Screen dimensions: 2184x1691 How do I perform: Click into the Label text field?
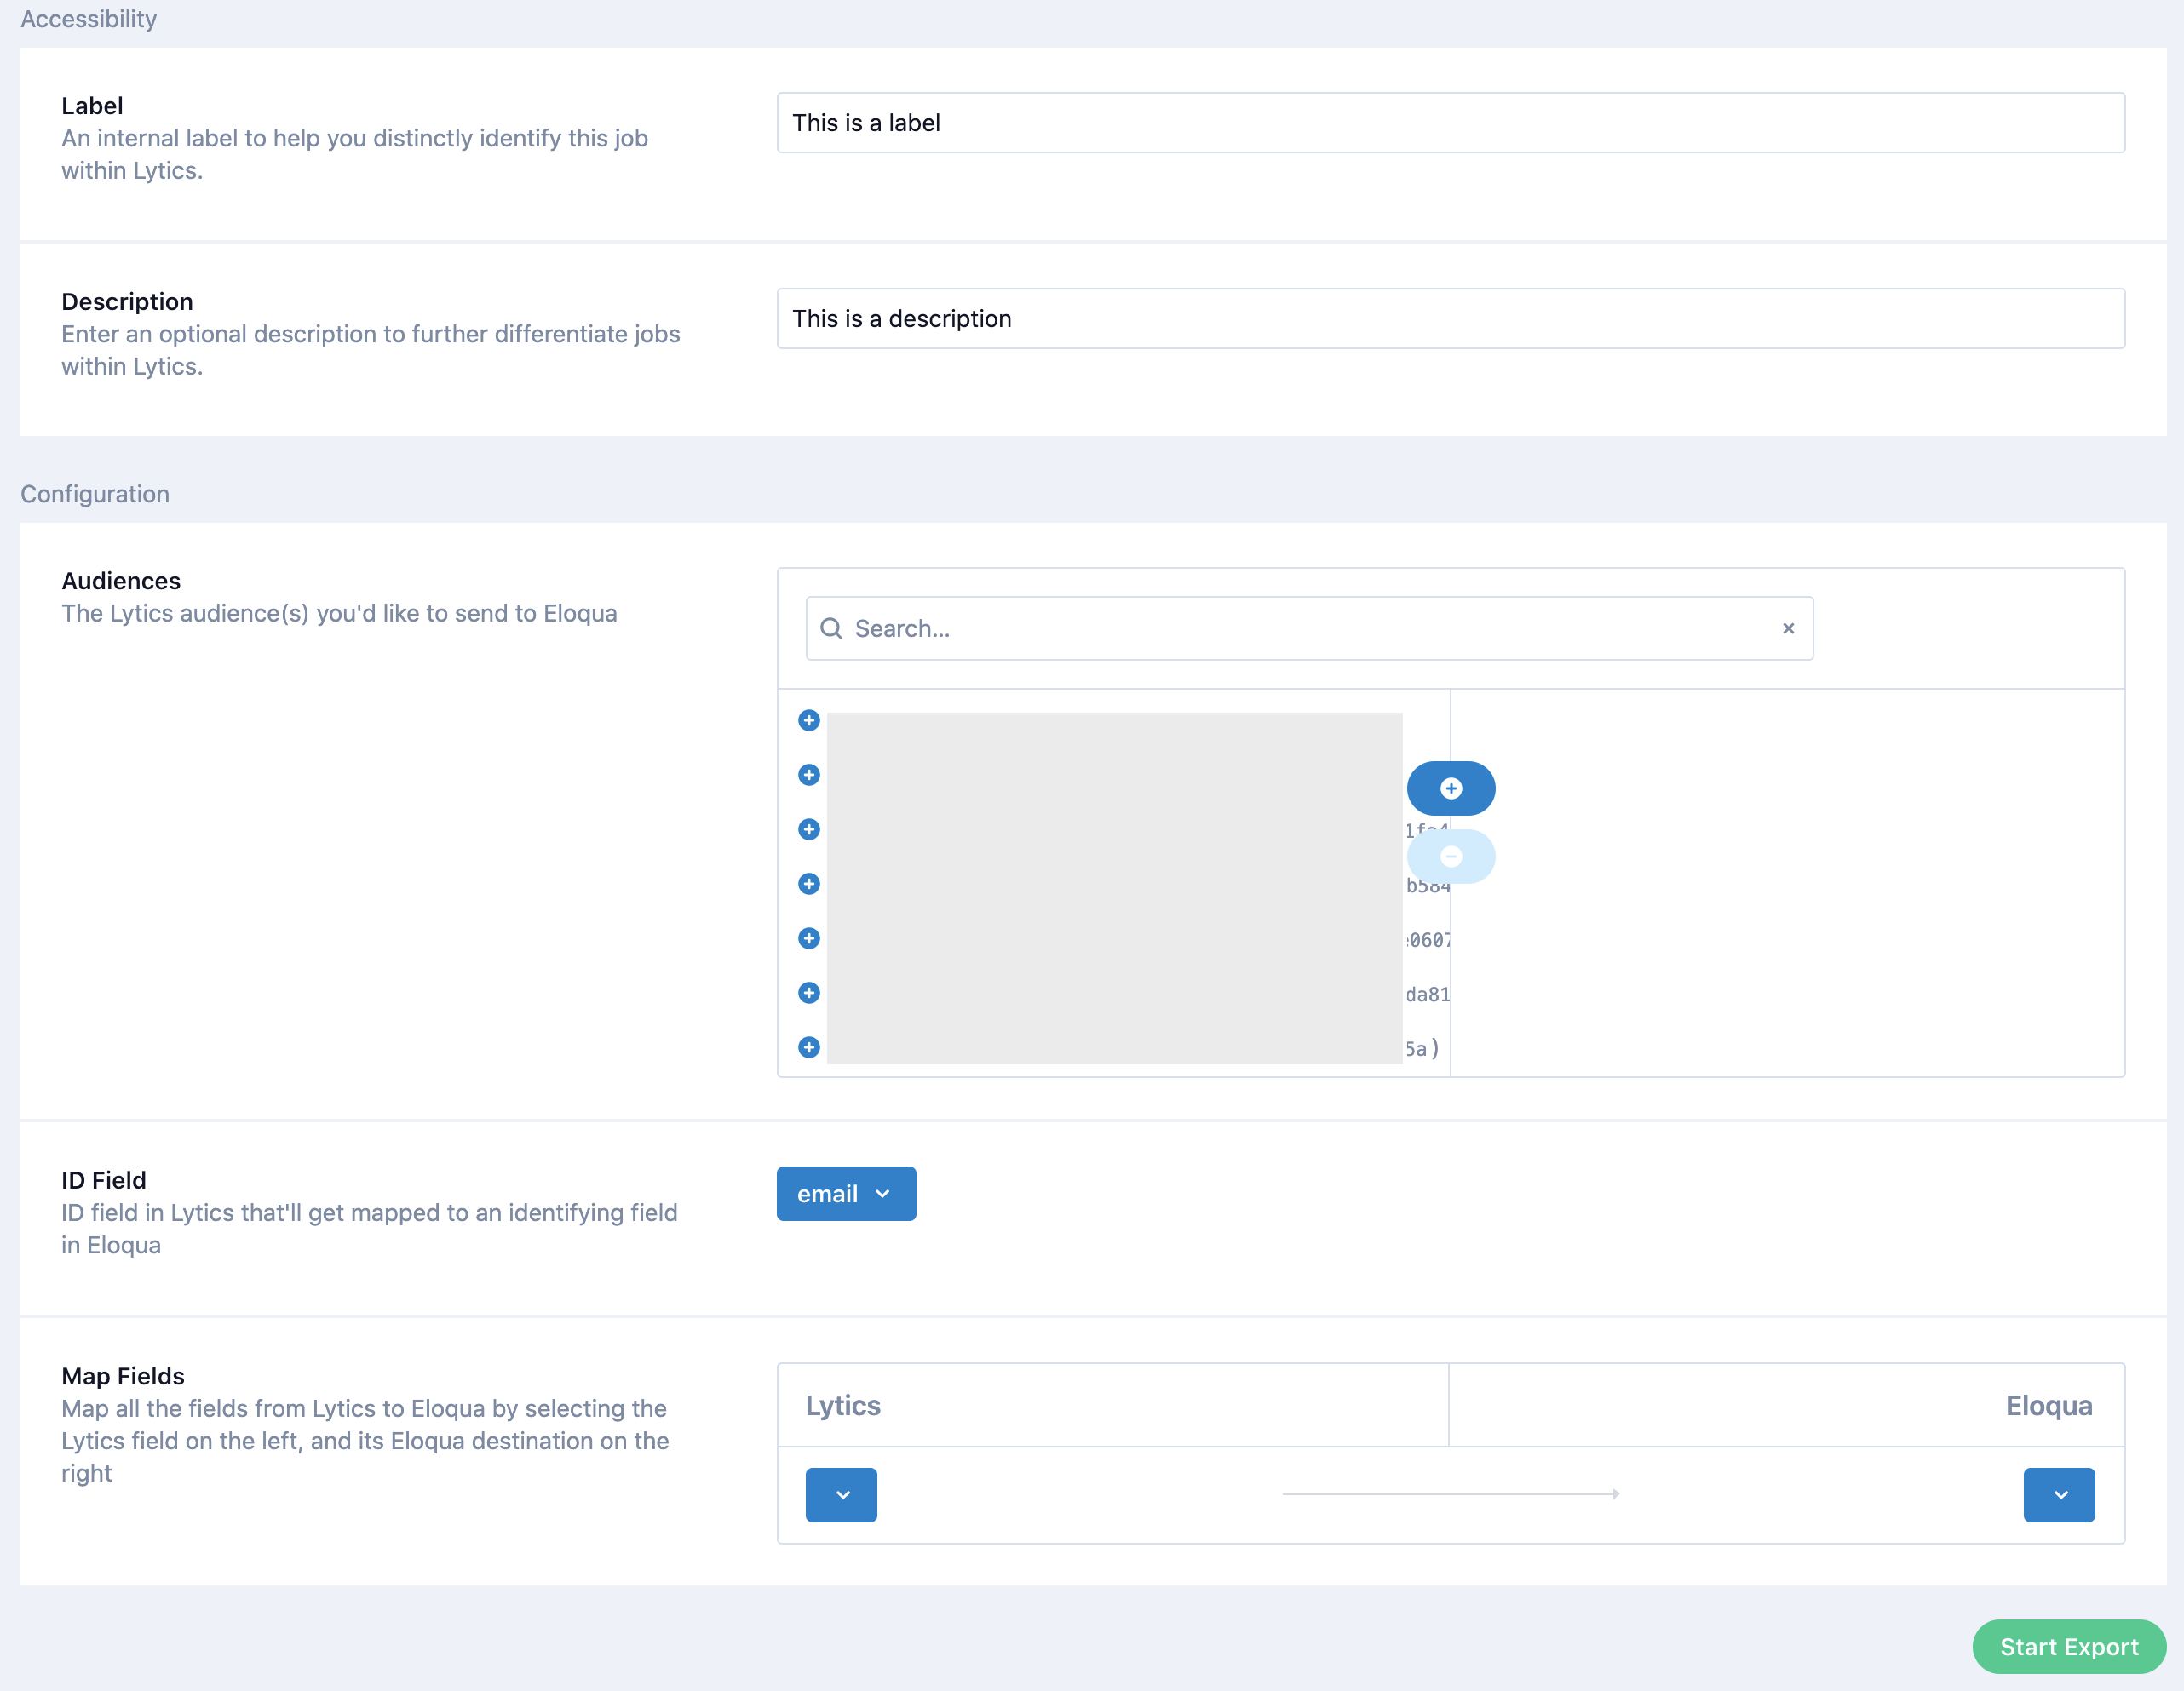pyautogui.click(x=1450, y=123)
